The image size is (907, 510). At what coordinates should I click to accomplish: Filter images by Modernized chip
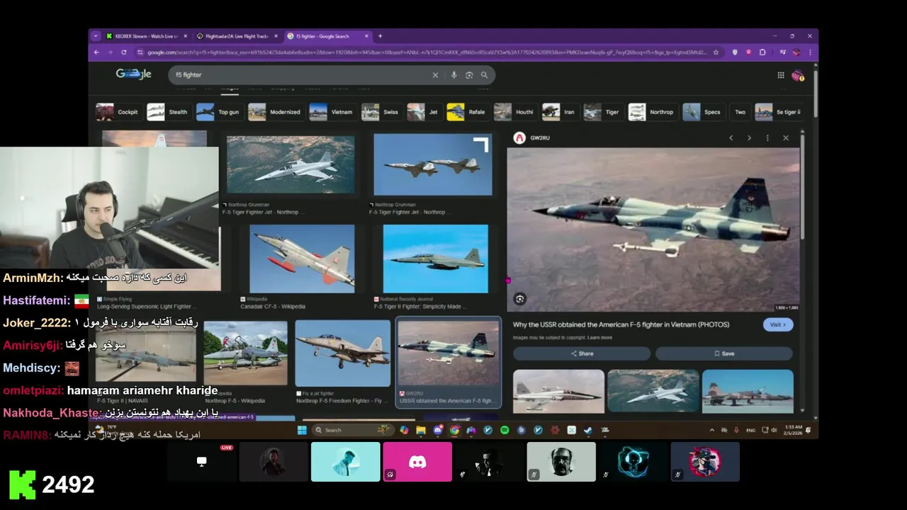tap(275, 112)
